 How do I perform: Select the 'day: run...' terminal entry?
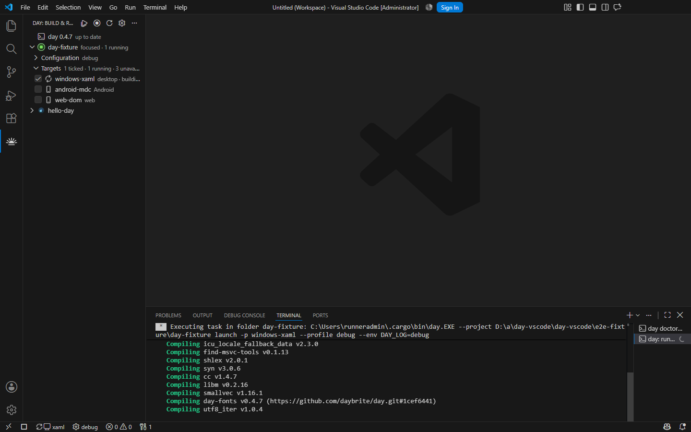coord(662,339)
